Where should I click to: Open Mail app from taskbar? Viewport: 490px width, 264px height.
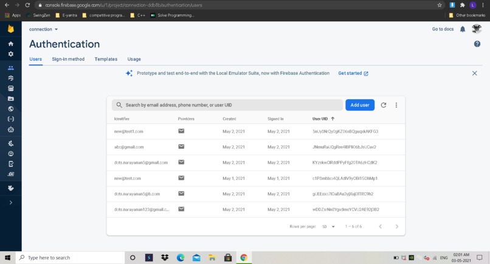[196, 258]
